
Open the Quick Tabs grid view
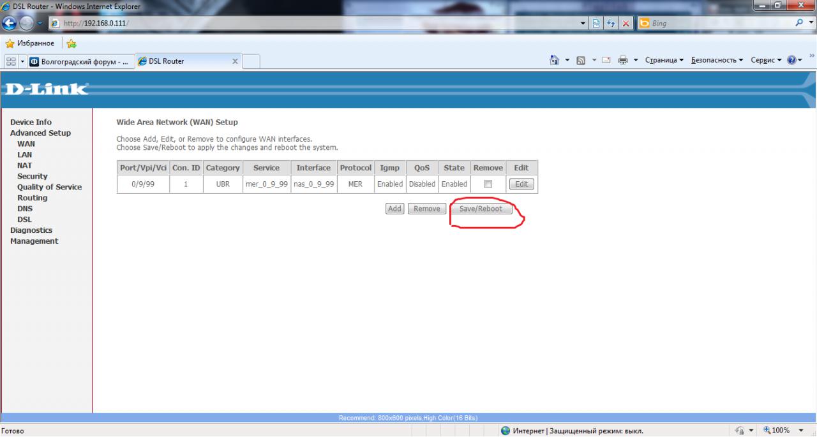[x=11, y=61]
